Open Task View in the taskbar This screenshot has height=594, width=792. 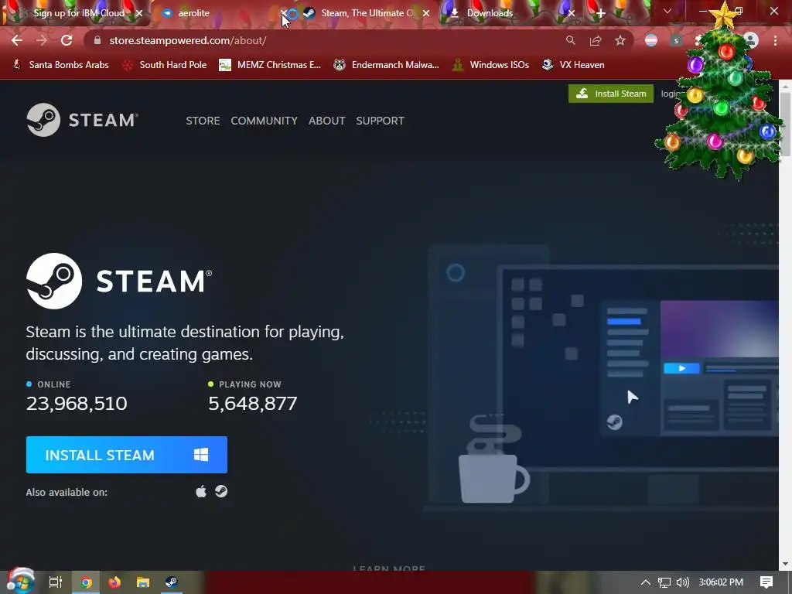(56, 582)
